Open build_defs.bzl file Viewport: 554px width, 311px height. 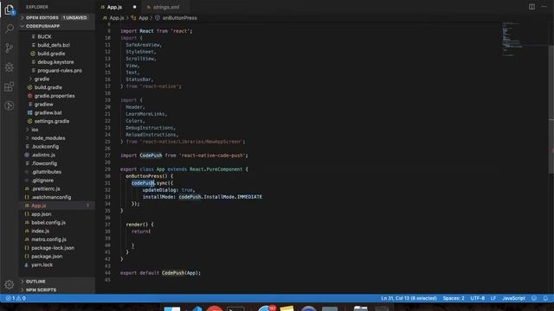pyautogui.click(x=54, y=45)
